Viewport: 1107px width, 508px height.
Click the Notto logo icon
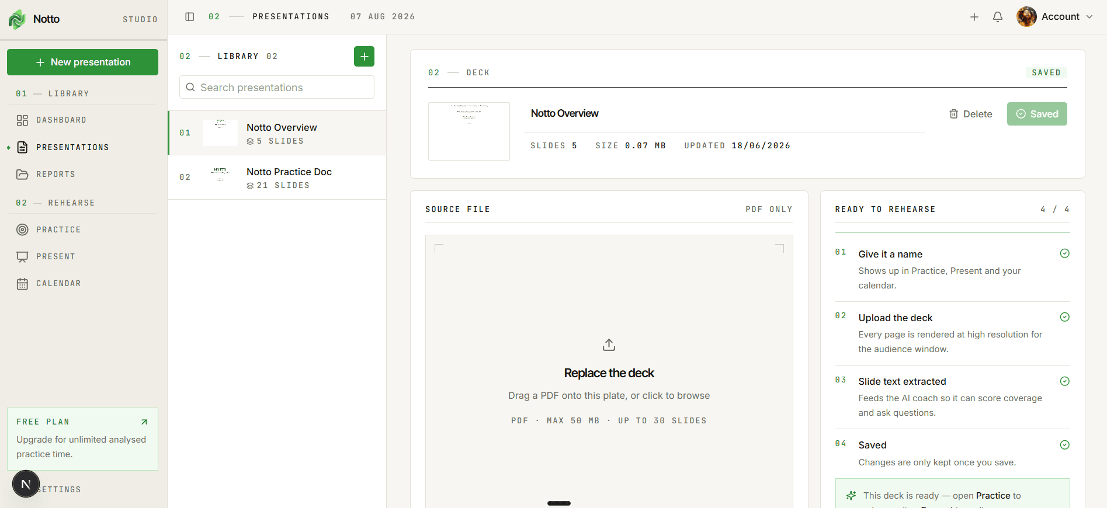(x=17, y=19)
